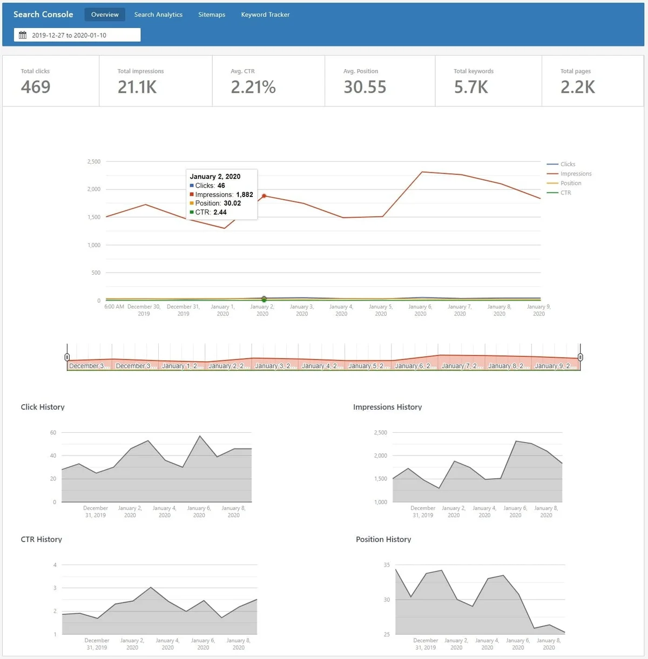Grab the left handle of range slider
The width and height of the screenshot is (648, 659).
tap(67, 357)
